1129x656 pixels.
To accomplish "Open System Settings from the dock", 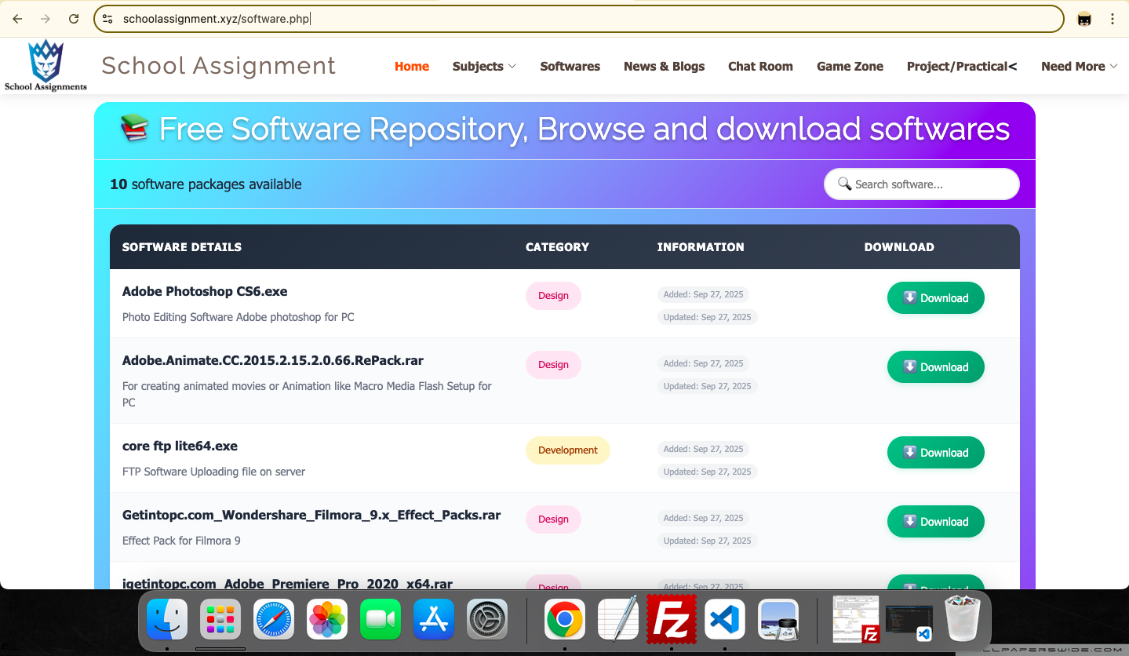I will (487, 620).
